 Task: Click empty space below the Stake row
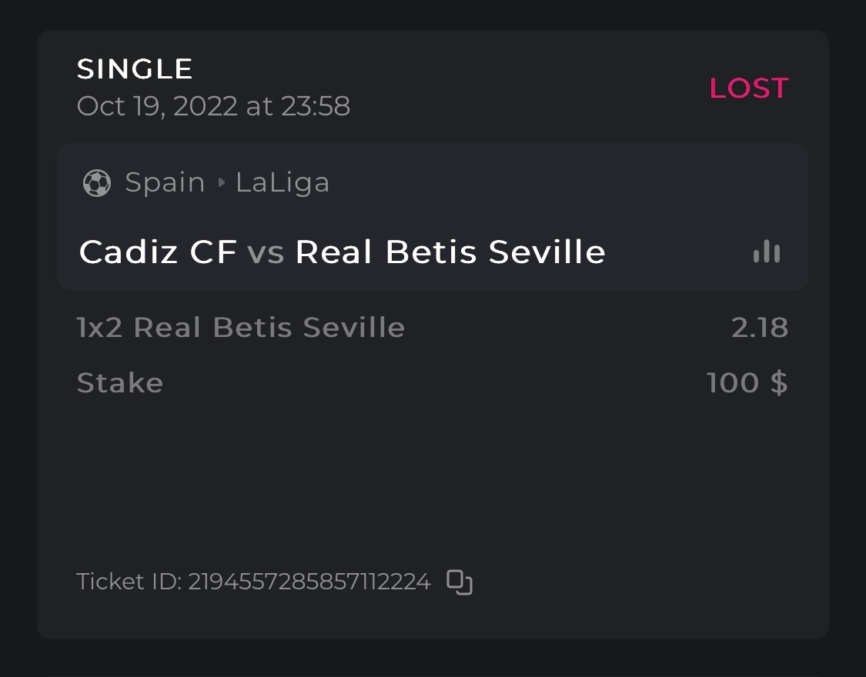pyautogui.click(x=431, y=477)
